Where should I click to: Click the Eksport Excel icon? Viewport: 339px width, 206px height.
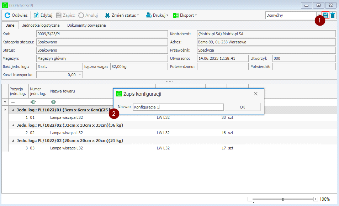coord(176,15)
